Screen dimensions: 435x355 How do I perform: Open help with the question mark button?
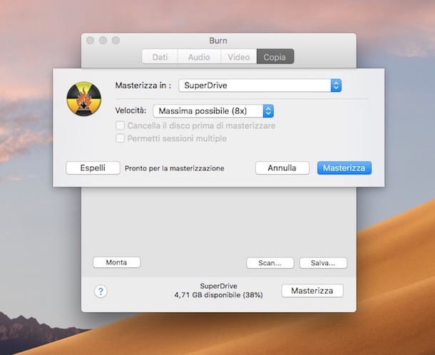tap(101, 291)
